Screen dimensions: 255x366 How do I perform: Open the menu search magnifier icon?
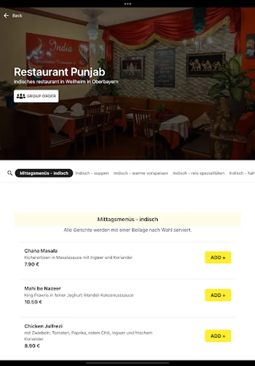click(x=10, y=173)
